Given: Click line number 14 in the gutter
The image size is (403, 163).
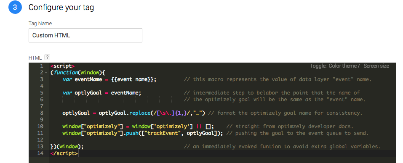Looking at the screenshot, I should (40, 153).
